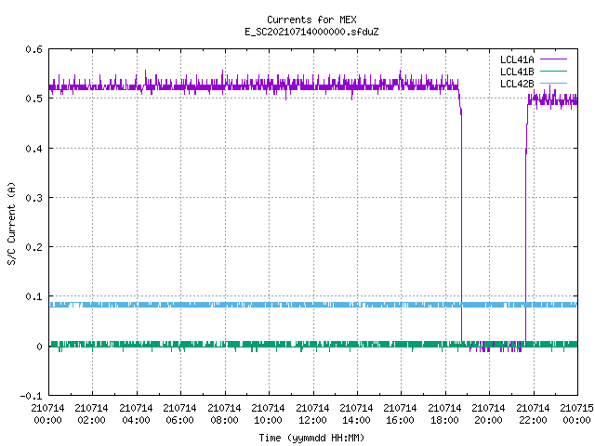The width and height of the screenshot is (595, 446).
Task: Click the 08:00 time tick label
Action: point(224,420)
